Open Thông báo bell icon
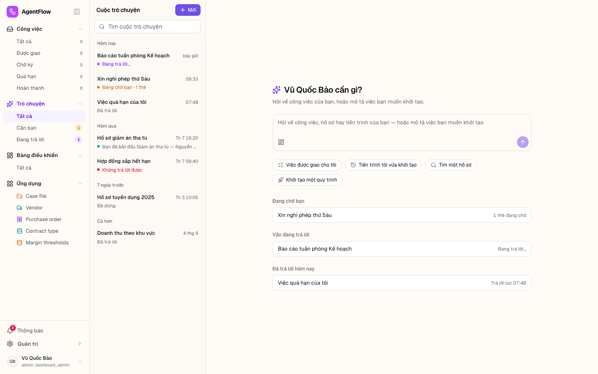This screenshot has width=598, height=374. 10,330
